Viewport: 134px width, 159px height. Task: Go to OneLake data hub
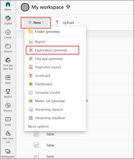click(x=8, y=64)
